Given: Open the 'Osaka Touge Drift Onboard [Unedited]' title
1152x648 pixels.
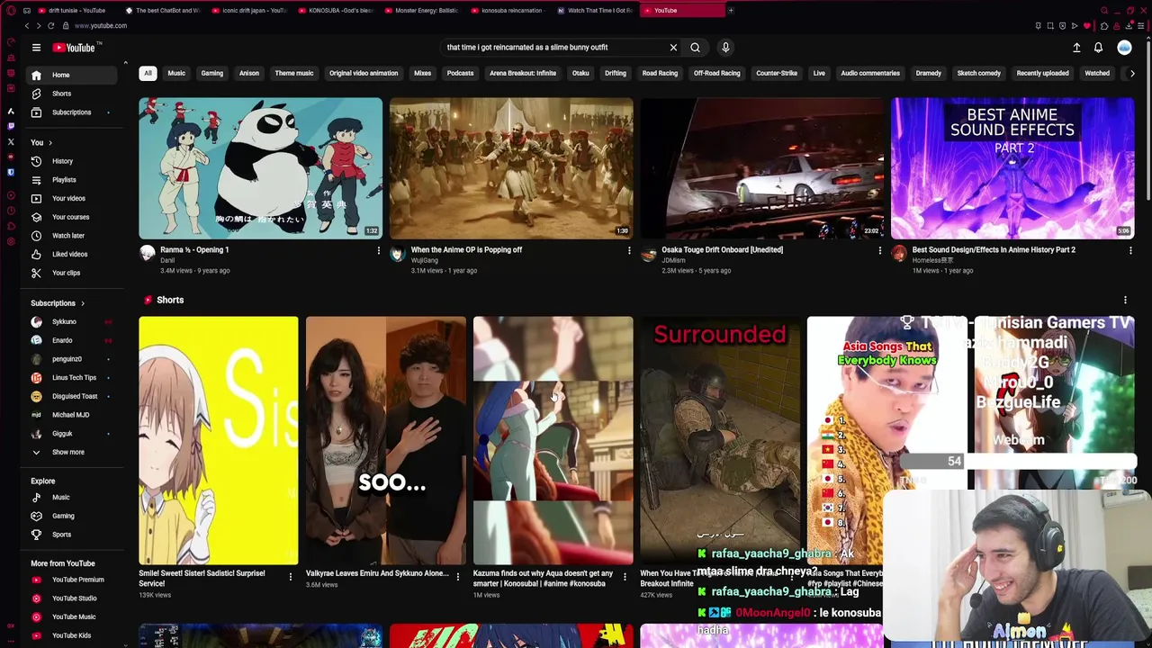Looking at the screenshot, I should point(723,250).
